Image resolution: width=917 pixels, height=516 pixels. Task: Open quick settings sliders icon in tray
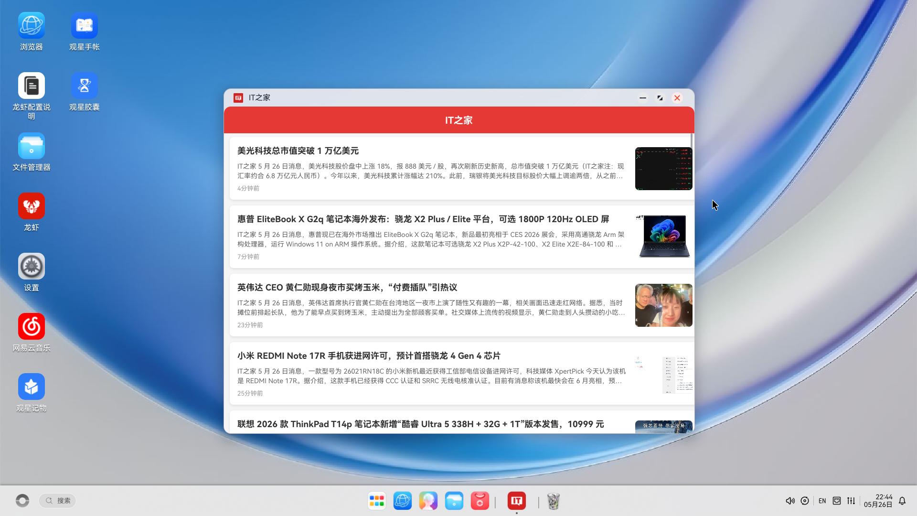pyautogui.click(x=851, y=501)
